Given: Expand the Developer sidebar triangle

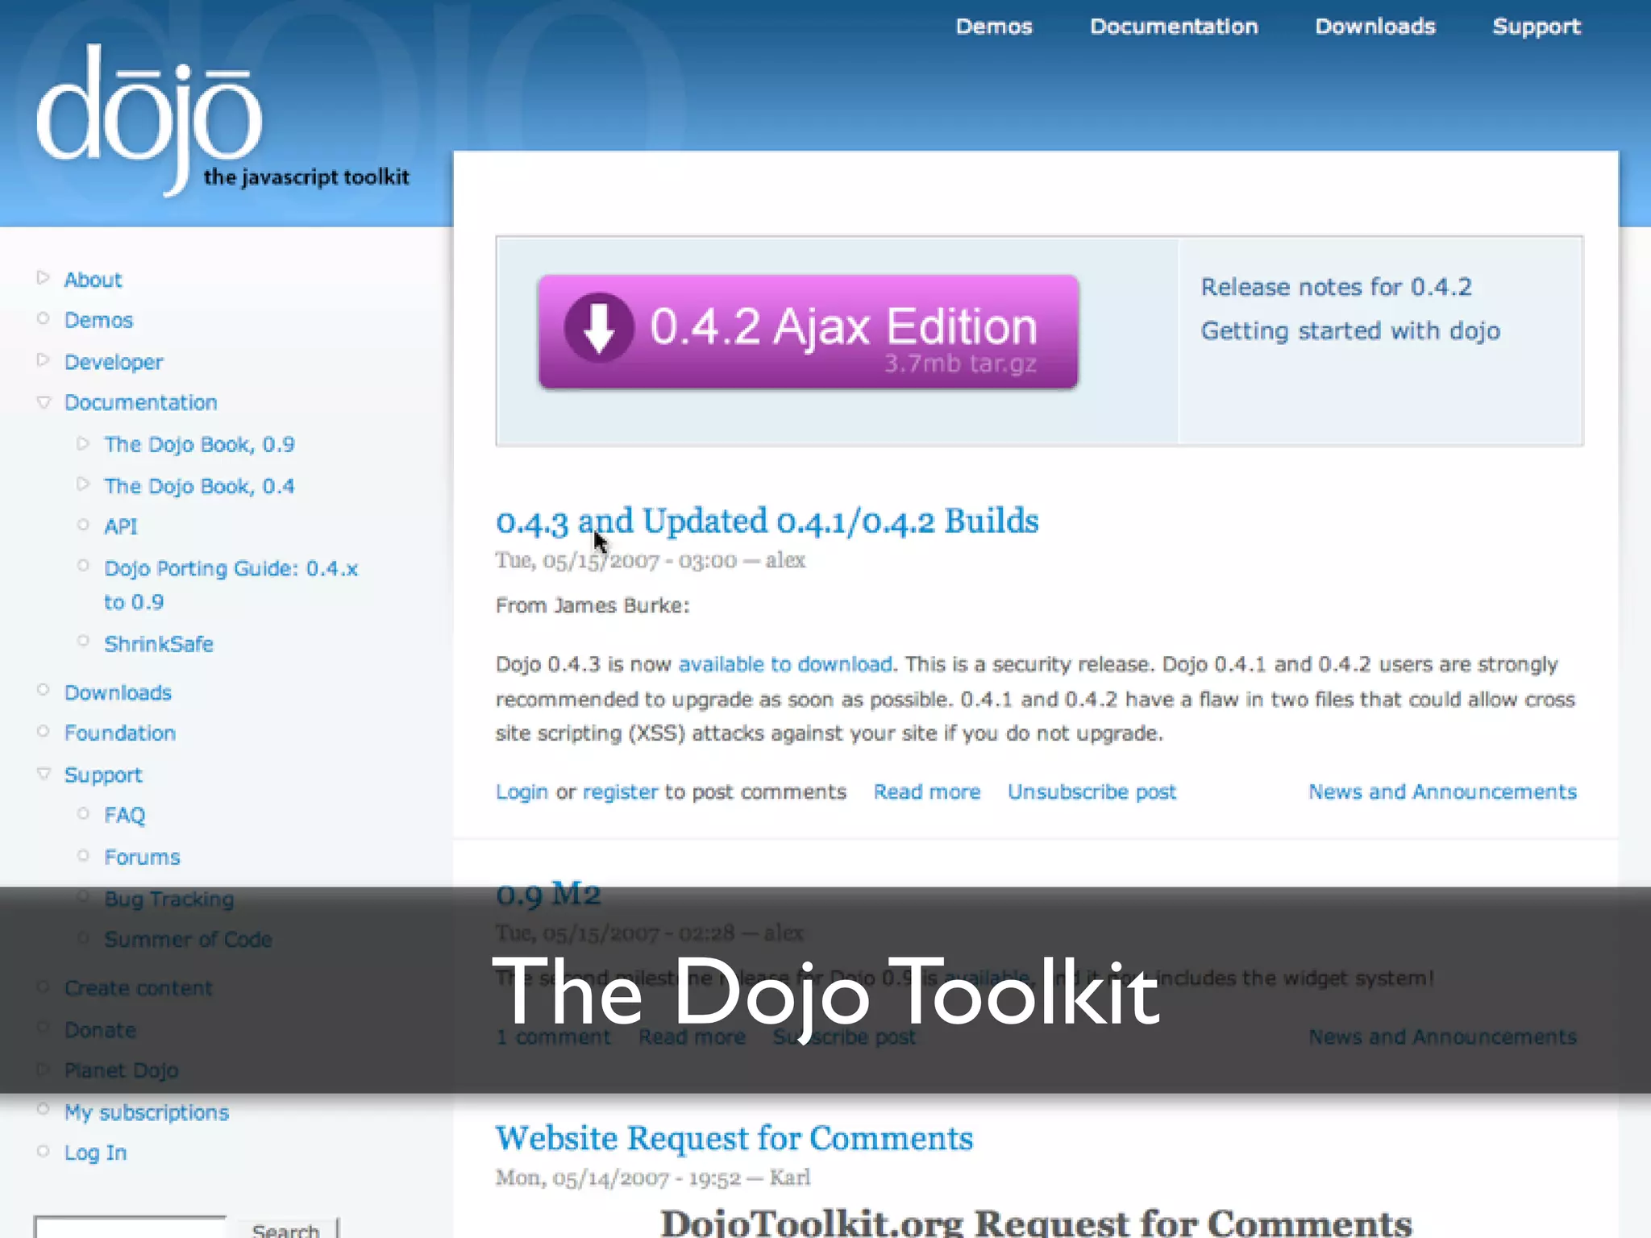Looking at the screenshot, I should point(44,360).
